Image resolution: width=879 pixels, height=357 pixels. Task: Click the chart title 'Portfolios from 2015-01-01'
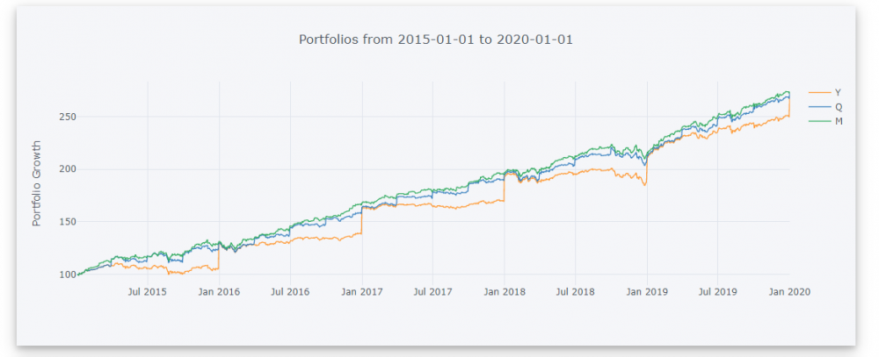click(436, 39)
